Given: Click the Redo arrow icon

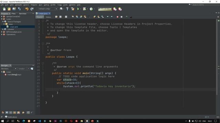Looking at the screenshot, I should click(x=32, y=9).
